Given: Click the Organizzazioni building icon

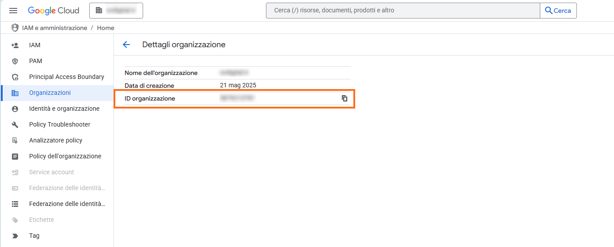Looking at the screenshot, I should pyautogui.click(x=15, y=93).
